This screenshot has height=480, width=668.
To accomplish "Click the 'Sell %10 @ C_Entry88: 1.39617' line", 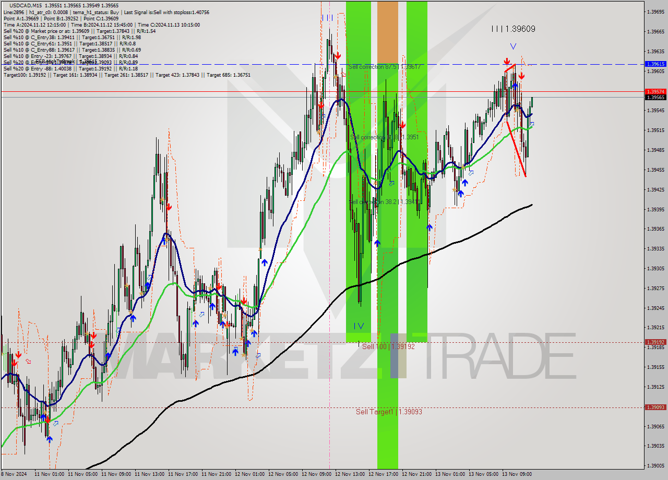I will tap(72, 50).
